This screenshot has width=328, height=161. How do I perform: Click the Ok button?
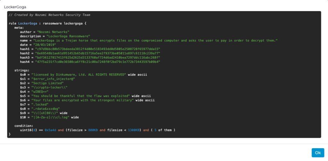[x=317, y=153]
